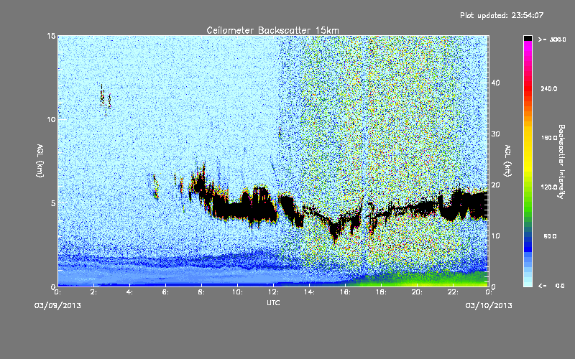Click the right 'AGL (kft)' axis label

click(508, 161)
